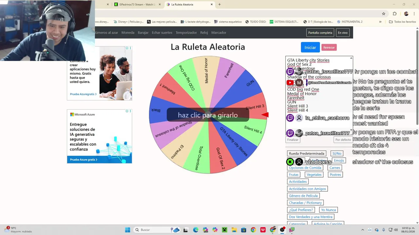Open the WPS Office taskbar icon
The image size is (419, 235).
click(263, 230)
